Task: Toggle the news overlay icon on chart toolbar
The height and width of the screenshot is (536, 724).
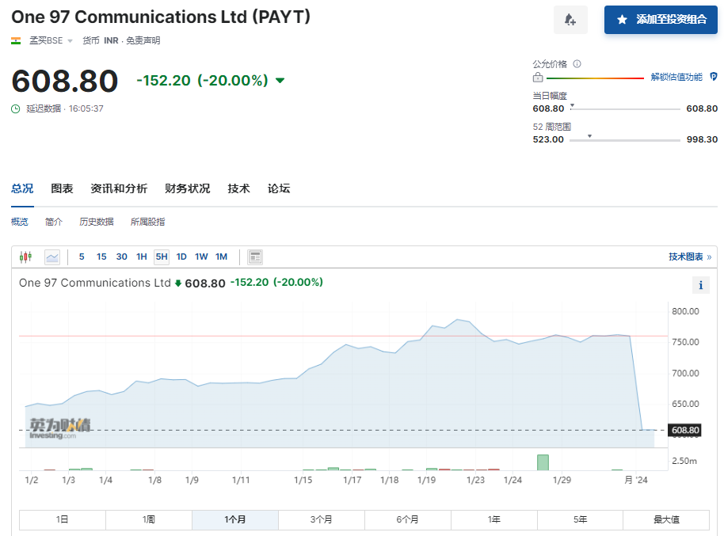Action: [255, 257]
